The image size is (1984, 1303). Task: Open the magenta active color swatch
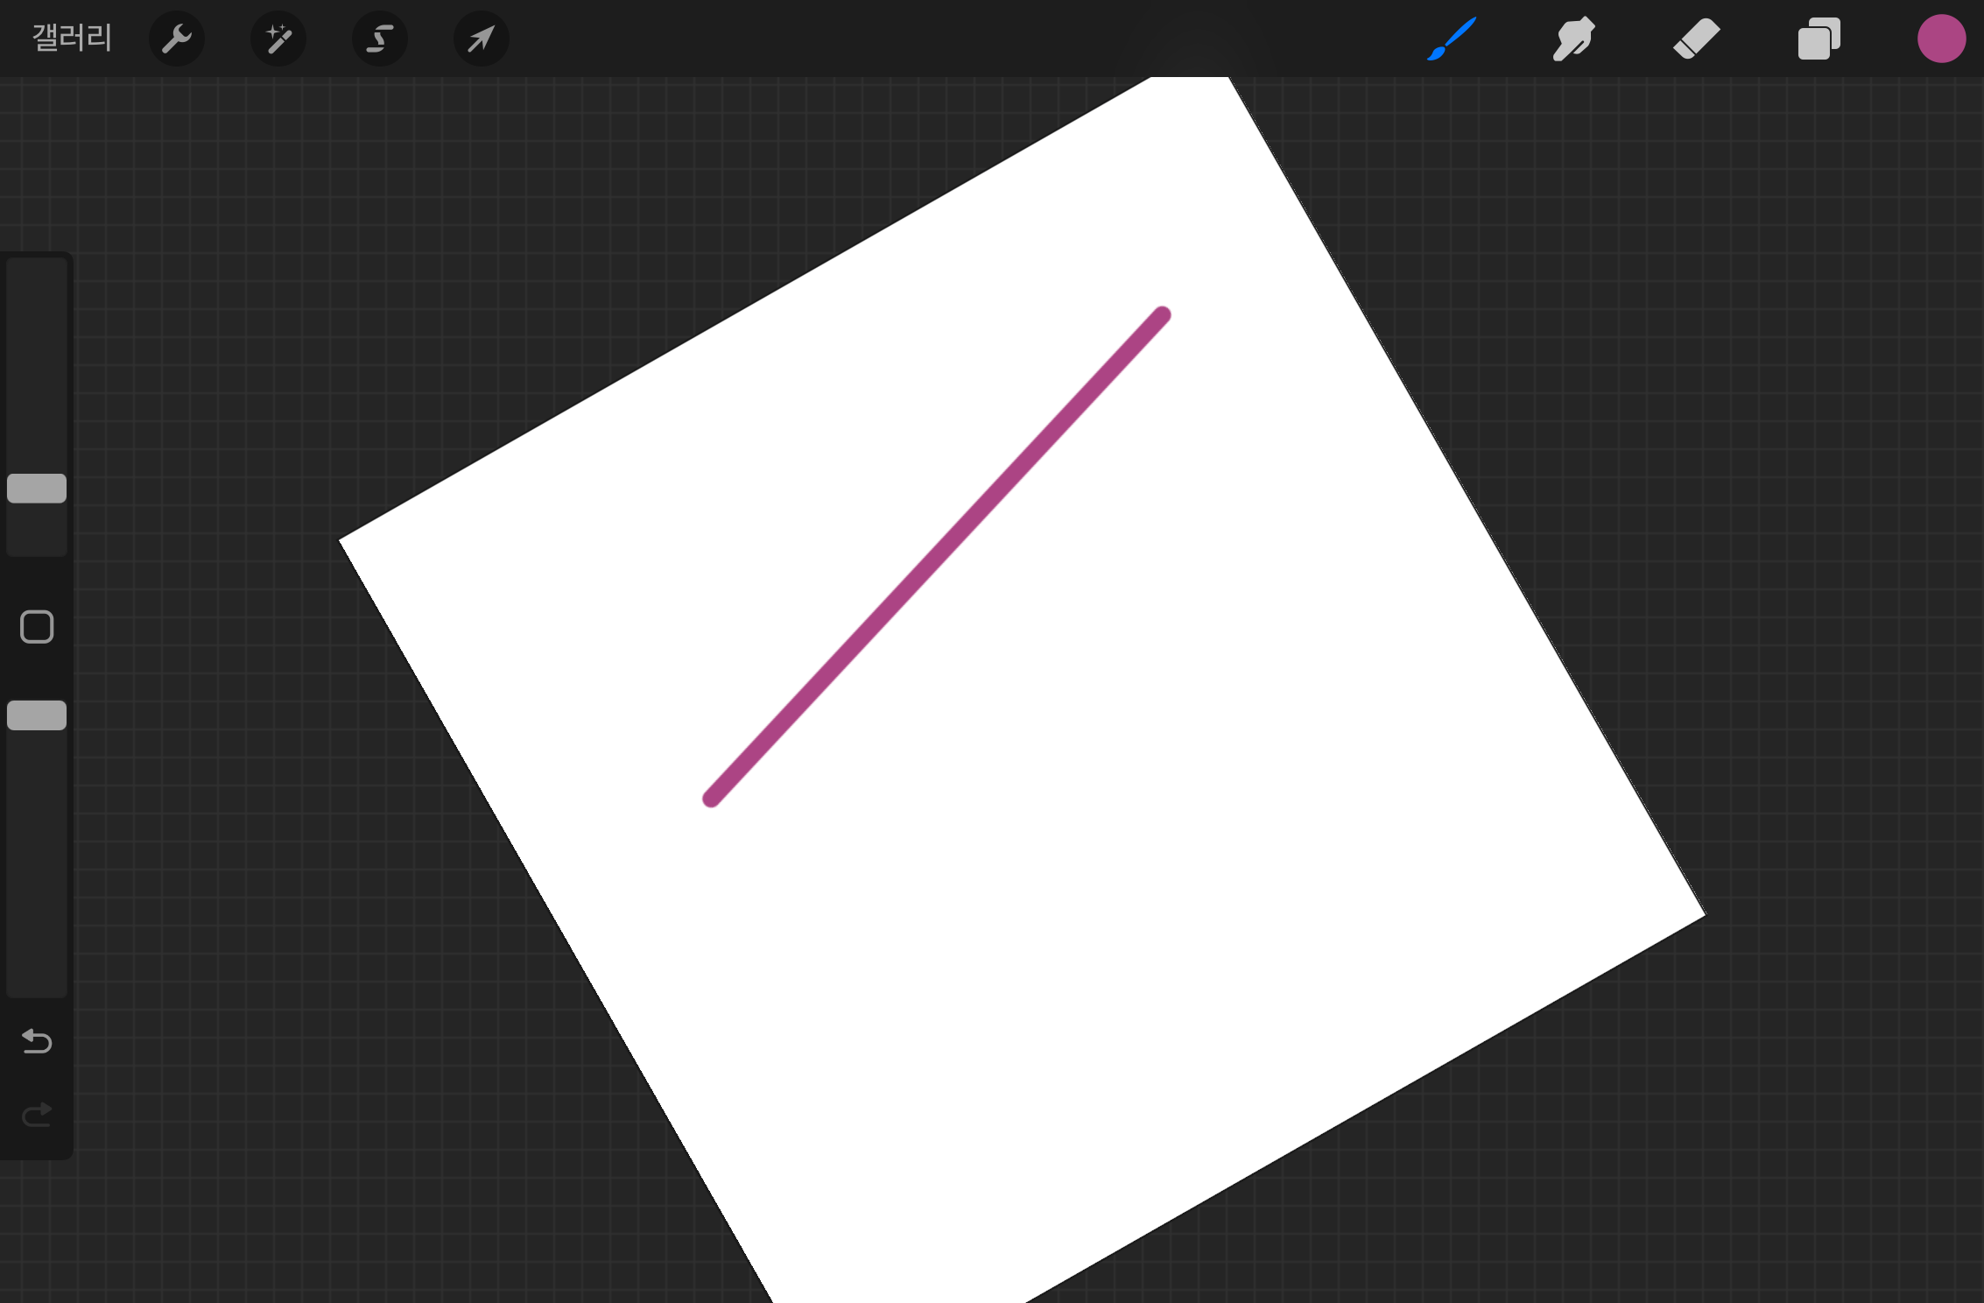[1941, 39]
